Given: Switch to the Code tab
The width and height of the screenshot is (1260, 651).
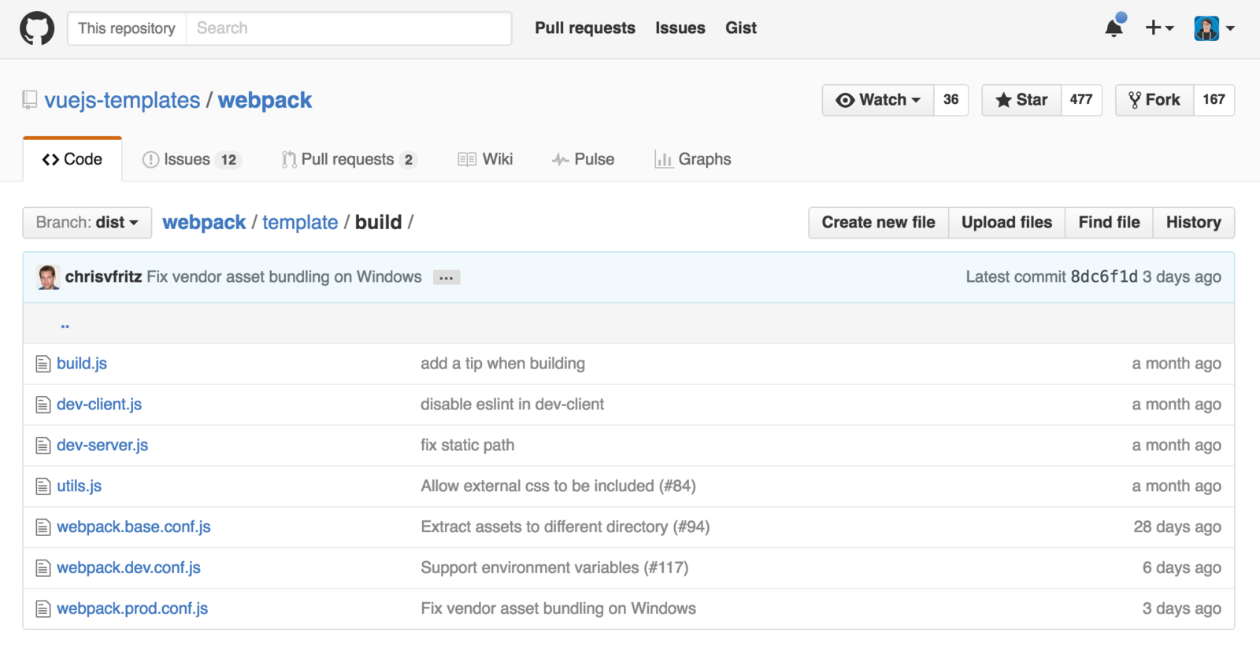Looking at the screenshot, I should pyautogui.click(x=72, y=160).
